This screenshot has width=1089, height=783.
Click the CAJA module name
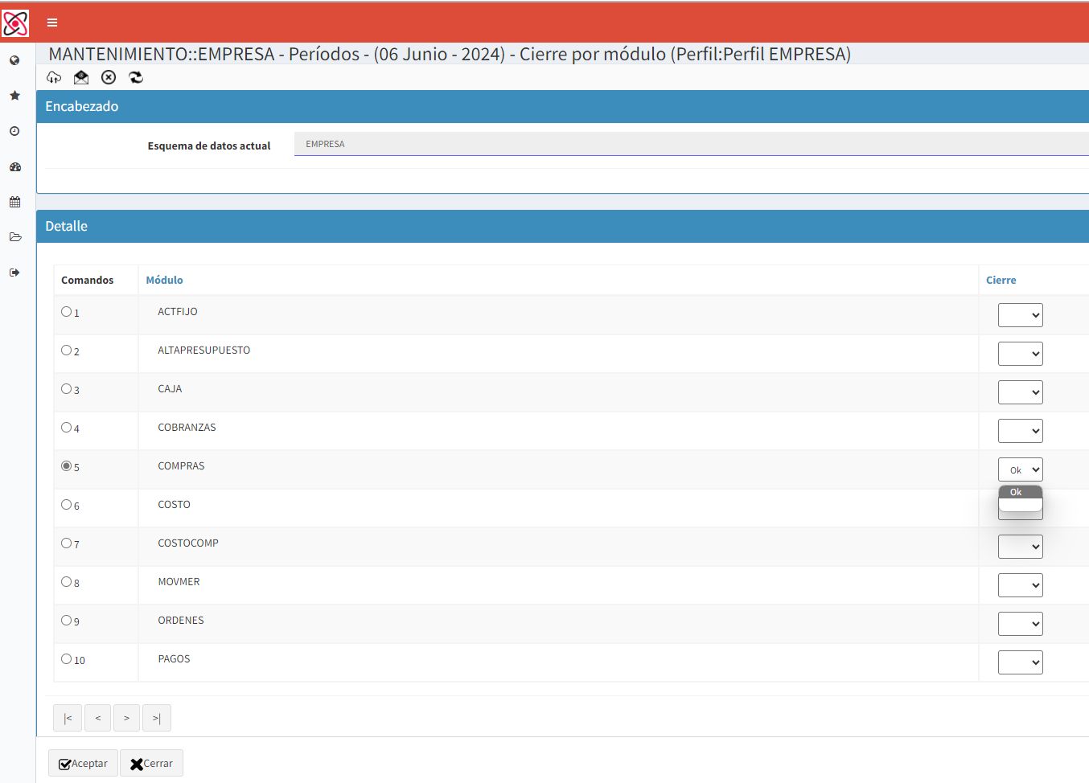[x=170, y=389]
